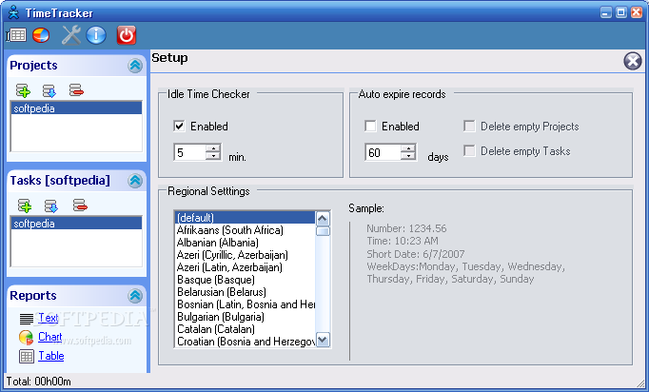Screen dimensions: 649x392
Task: Delete project with the red minus icon
Action: pos(76,89)
